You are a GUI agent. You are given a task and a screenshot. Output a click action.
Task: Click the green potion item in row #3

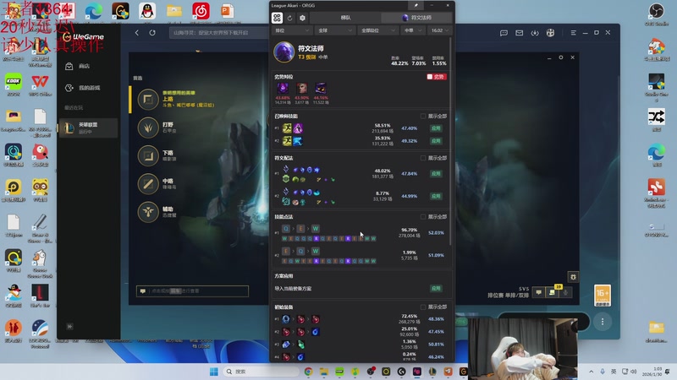[301, 345]
